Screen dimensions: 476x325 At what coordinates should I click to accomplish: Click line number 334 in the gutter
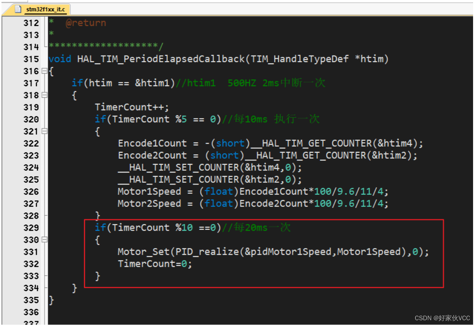[x=31, y=288]
